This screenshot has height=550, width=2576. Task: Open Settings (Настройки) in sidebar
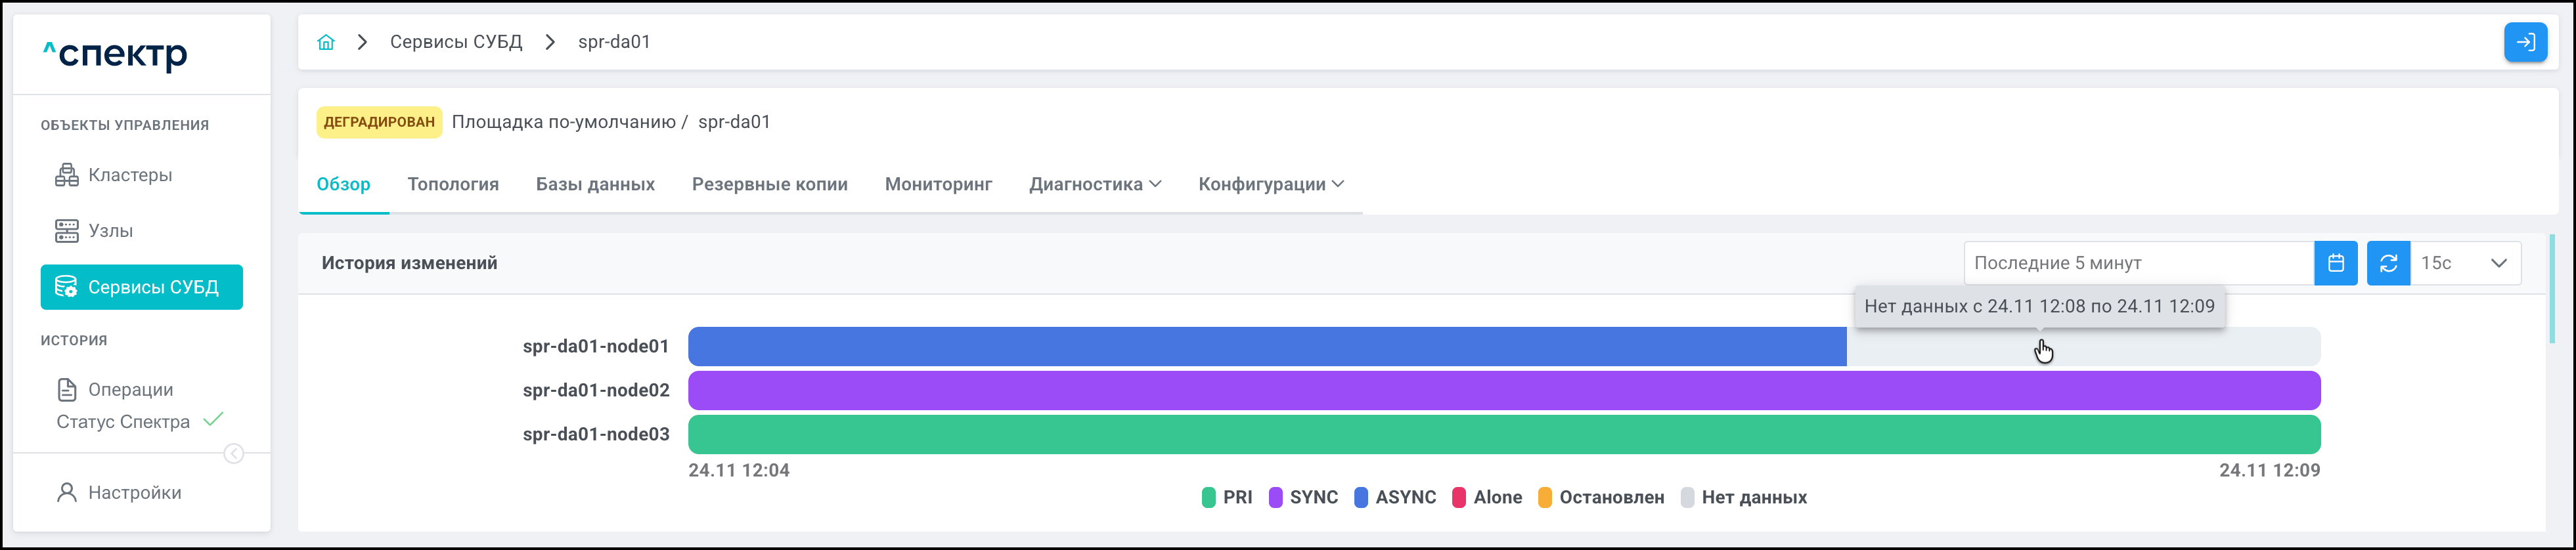tap(134, 492)
